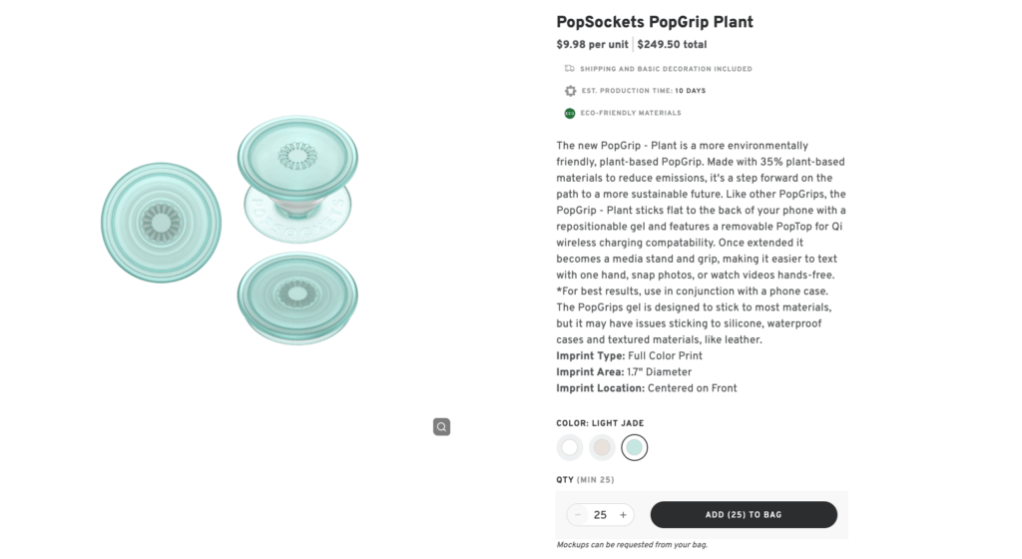Image resolution: width=1022 pixels, height=559 pixels.
Task: Click the $249.50 total price
Action: (x=672, y=45)
